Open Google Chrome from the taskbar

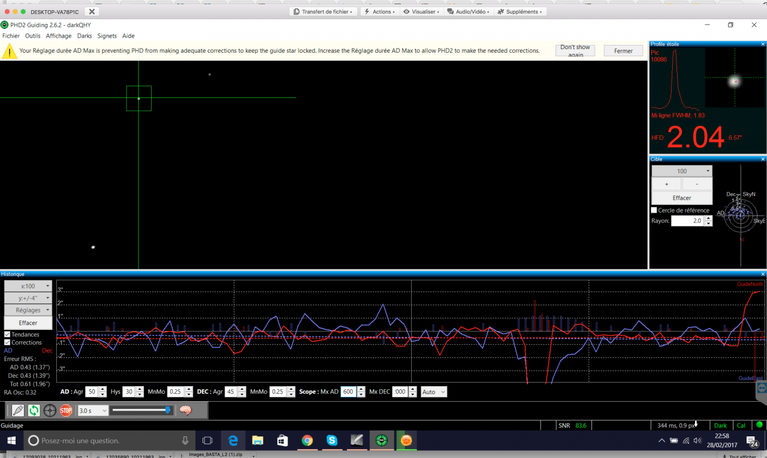pos(307,441)
